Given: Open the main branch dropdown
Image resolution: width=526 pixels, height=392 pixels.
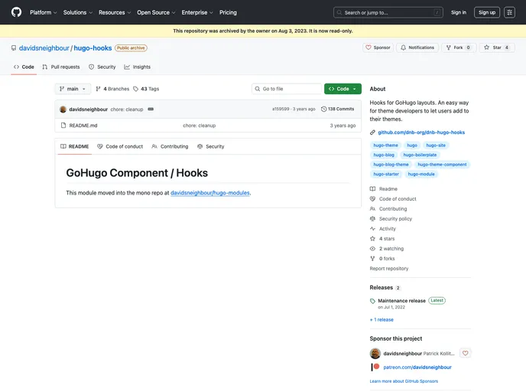Looking at the screenshot, I should pos(73,89).
